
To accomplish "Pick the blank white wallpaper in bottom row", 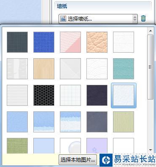I will (124, 146).
